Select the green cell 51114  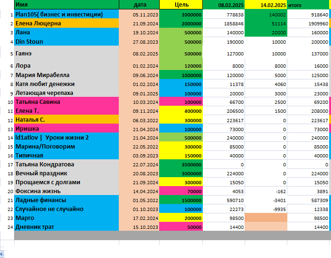[266, 23]
